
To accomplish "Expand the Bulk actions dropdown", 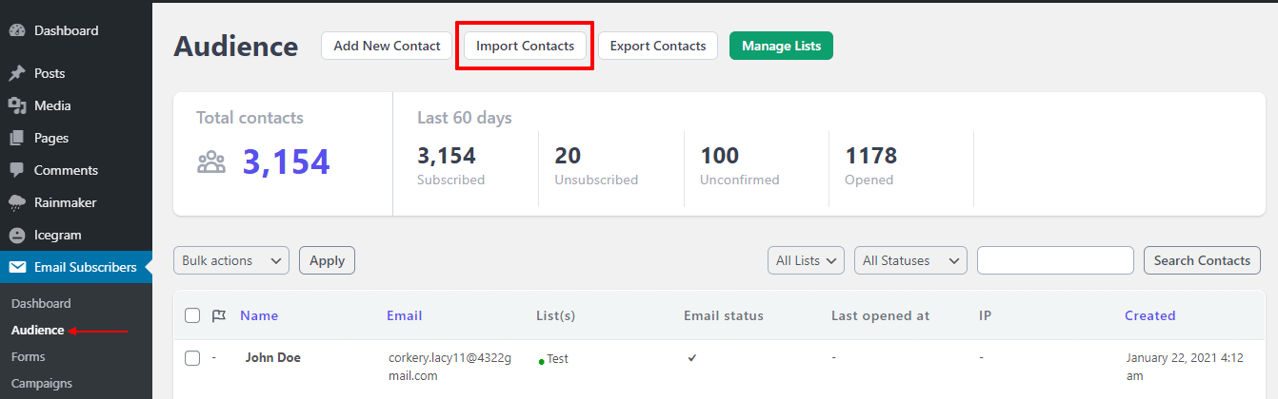I will [231, 260].
